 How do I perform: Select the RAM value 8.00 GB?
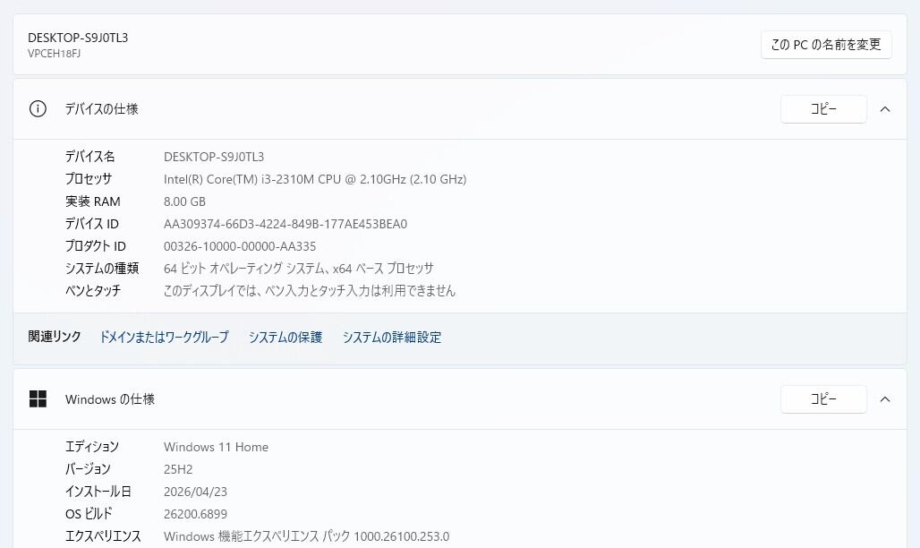click(185, 201)
